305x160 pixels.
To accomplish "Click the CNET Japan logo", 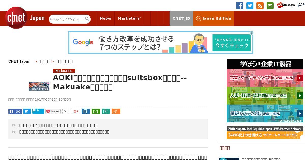I will point(25,18).
